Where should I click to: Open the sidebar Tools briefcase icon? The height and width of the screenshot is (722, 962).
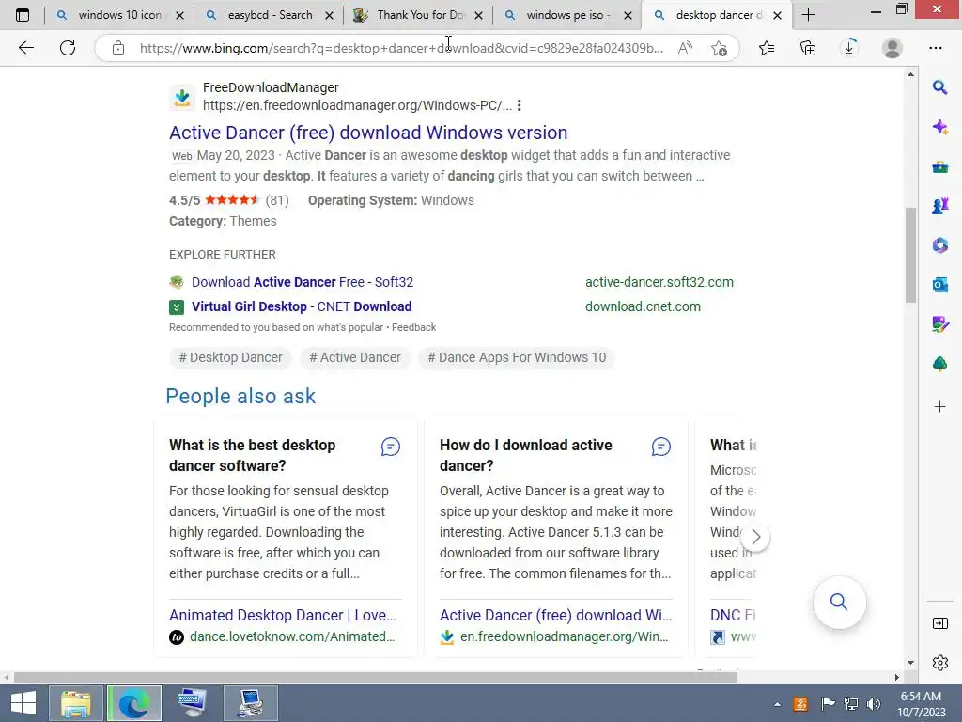(939, 166)
